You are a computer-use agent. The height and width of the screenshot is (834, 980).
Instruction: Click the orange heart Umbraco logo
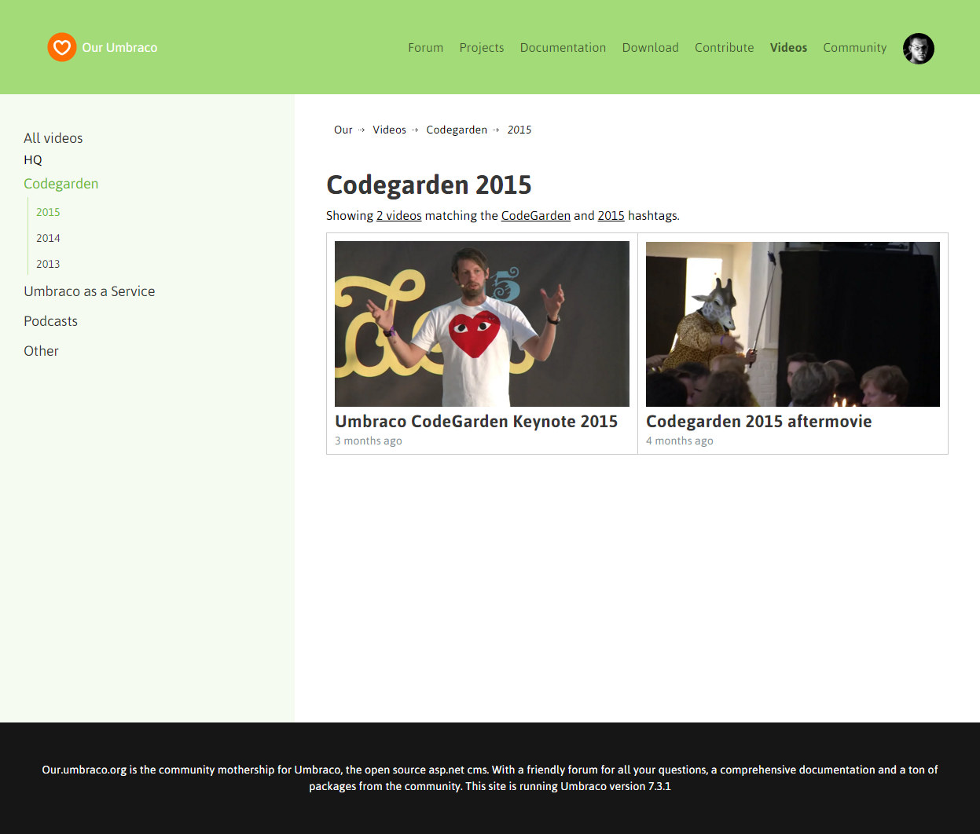pyautogui.click(x=62, y=47)
